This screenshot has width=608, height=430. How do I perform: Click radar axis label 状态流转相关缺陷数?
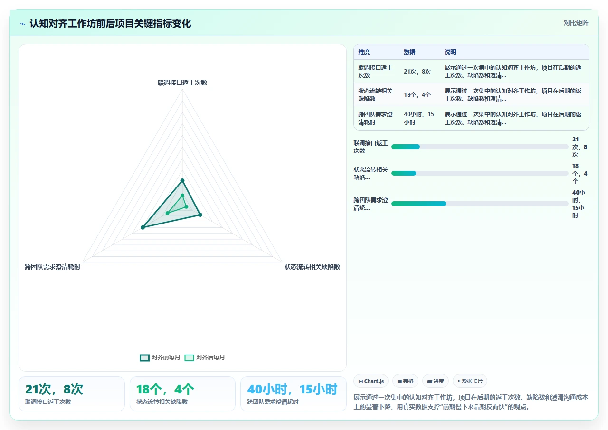(x=312, y=267)
